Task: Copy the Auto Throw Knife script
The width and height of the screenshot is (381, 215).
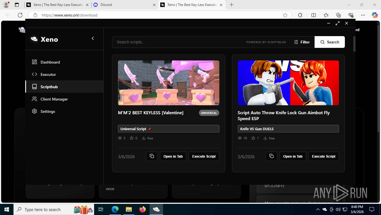Action: [x=271, y=156]
